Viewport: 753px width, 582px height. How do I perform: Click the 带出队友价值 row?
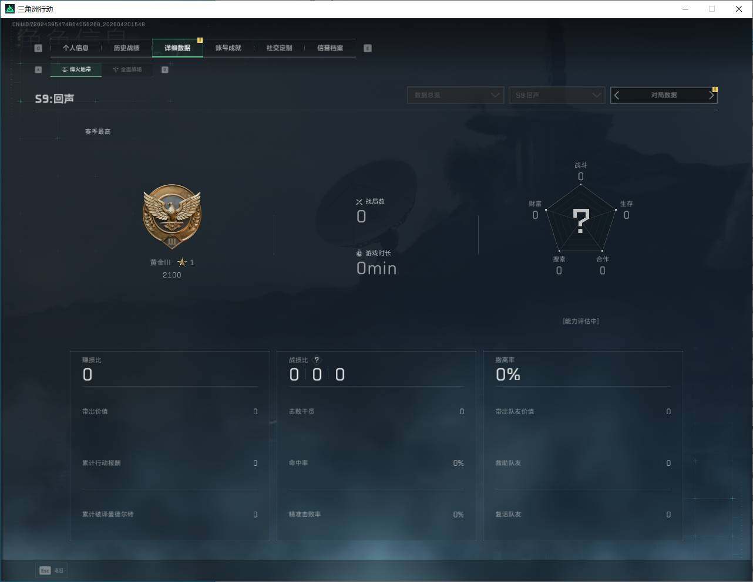point(583,412)
